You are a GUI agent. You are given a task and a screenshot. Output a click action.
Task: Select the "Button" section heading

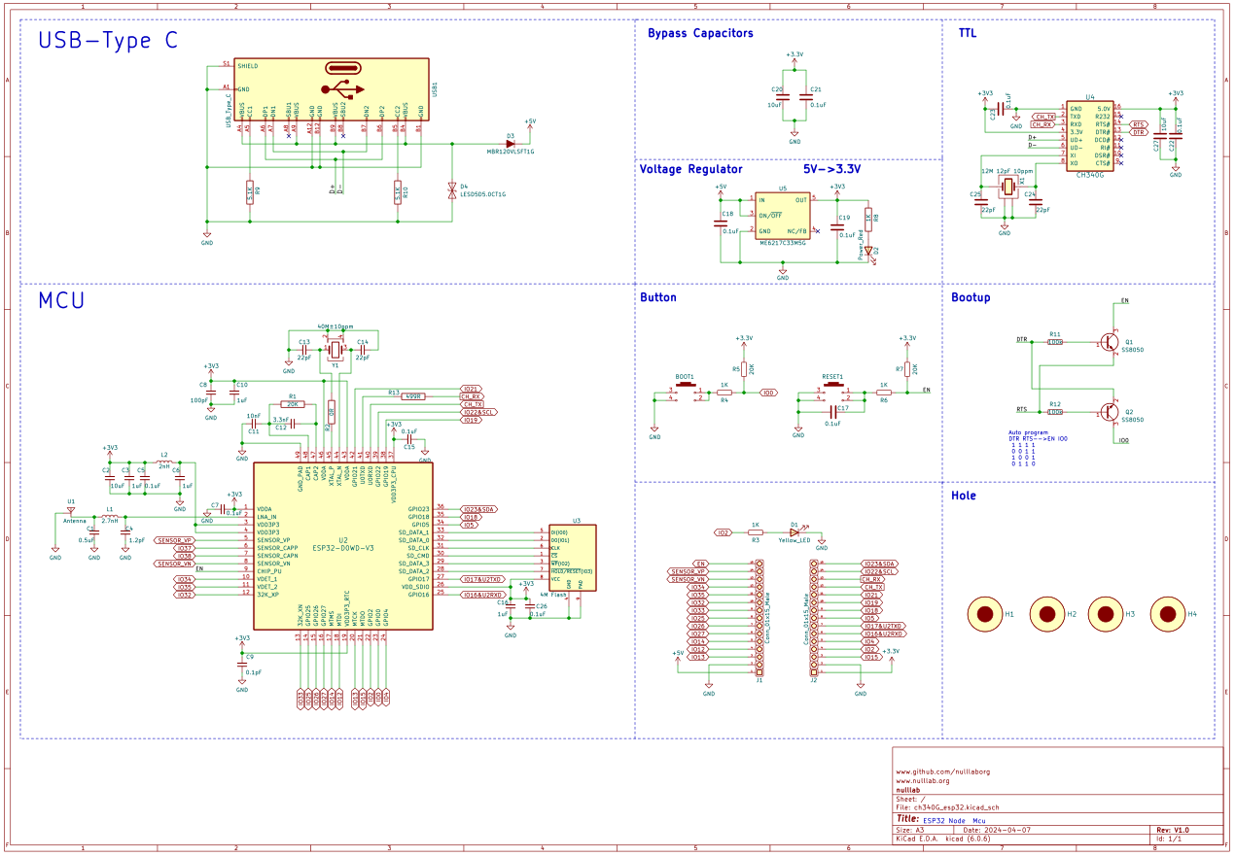[x=658, y=297]
